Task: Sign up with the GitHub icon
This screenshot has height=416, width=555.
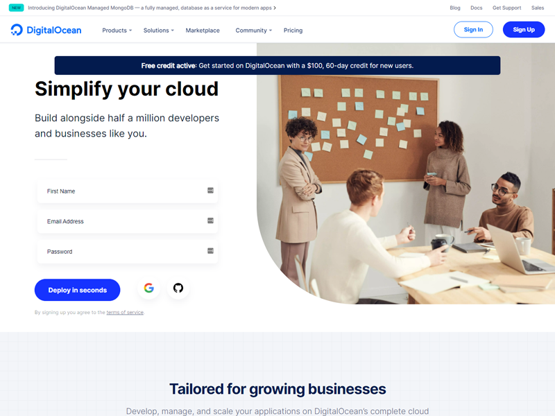Action: (x=178, y=288)
